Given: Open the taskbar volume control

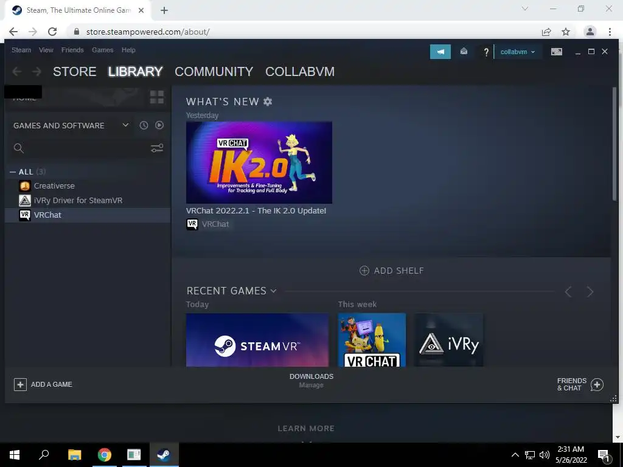Looking at the screenshot, I should pyautogui.click(x=545, y=455).
